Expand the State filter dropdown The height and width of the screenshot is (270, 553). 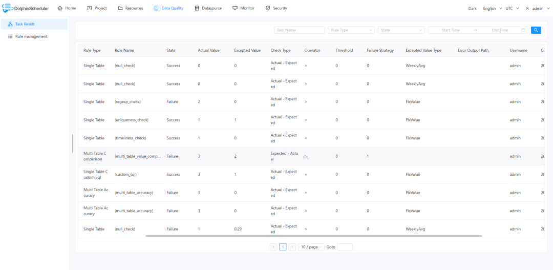(401, 30)
